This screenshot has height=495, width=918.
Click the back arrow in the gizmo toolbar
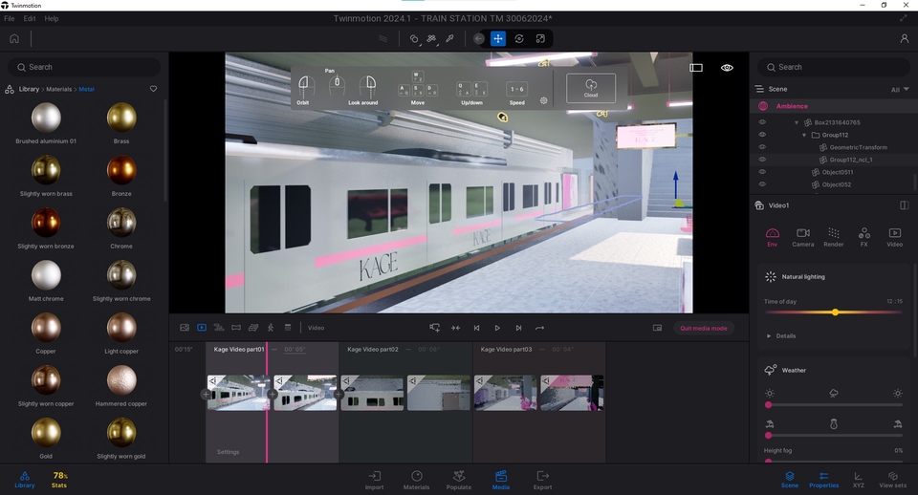pos(479,38)
